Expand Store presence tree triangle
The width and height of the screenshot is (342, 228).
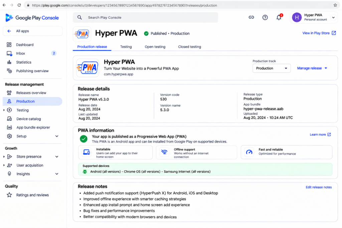point(4,157)
